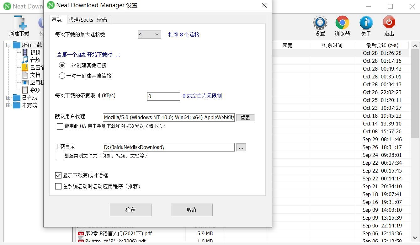Click the Browser (浏览器) Chrome icon

click(342, 23)
